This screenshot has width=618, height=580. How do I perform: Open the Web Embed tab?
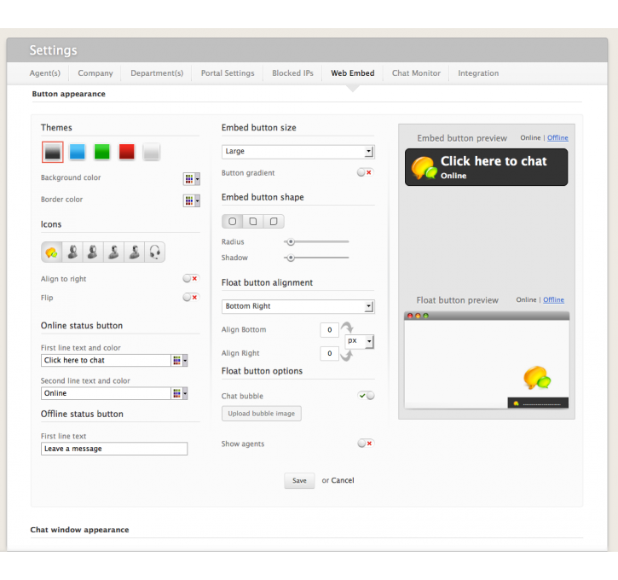click(353, 73)
